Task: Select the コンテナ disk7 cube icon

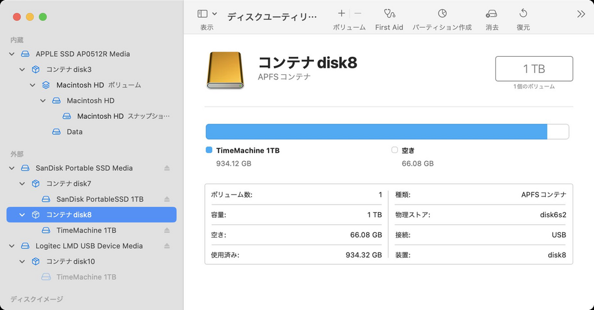Action: tap(35, 184)
